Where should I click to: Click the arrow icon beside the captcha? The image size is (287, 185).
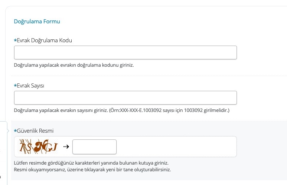[x=66, y=147]
